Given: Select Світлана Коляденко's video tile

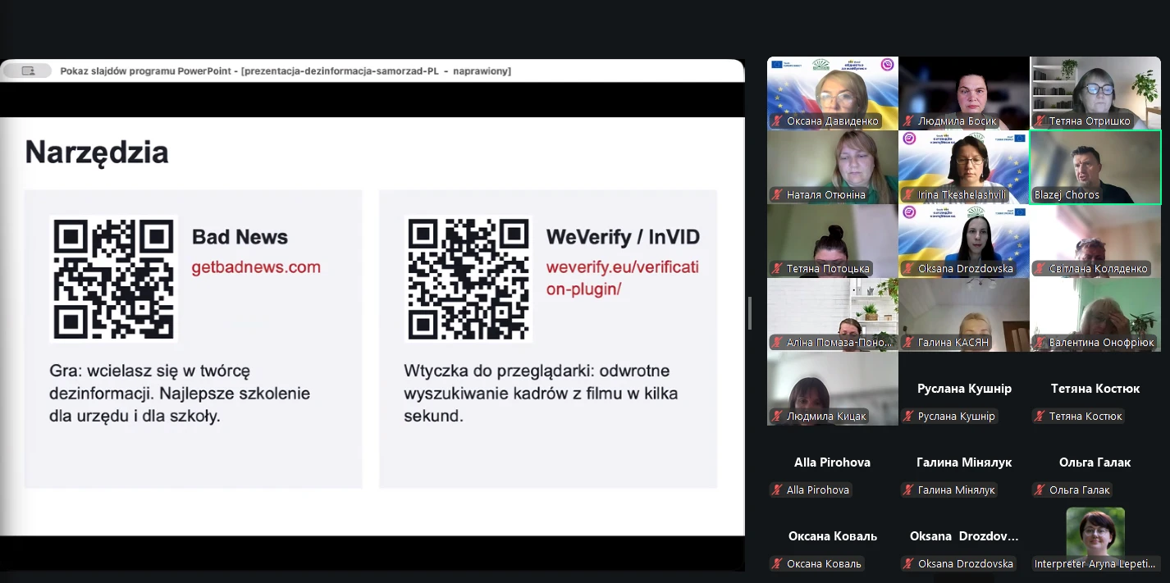Looking at the screenshot, I should 1095,241.
